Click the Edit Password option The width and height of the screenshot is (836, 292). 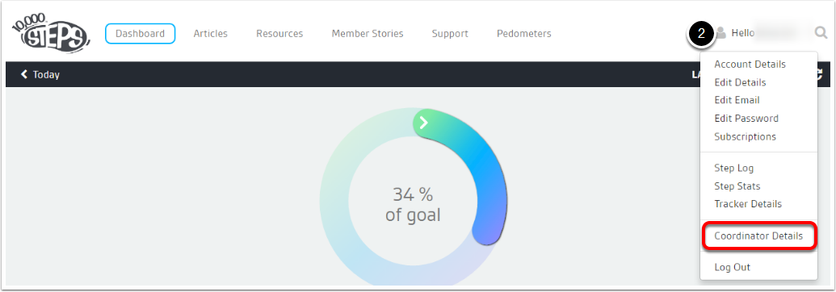pyautogui.click(x=746, y=119)
